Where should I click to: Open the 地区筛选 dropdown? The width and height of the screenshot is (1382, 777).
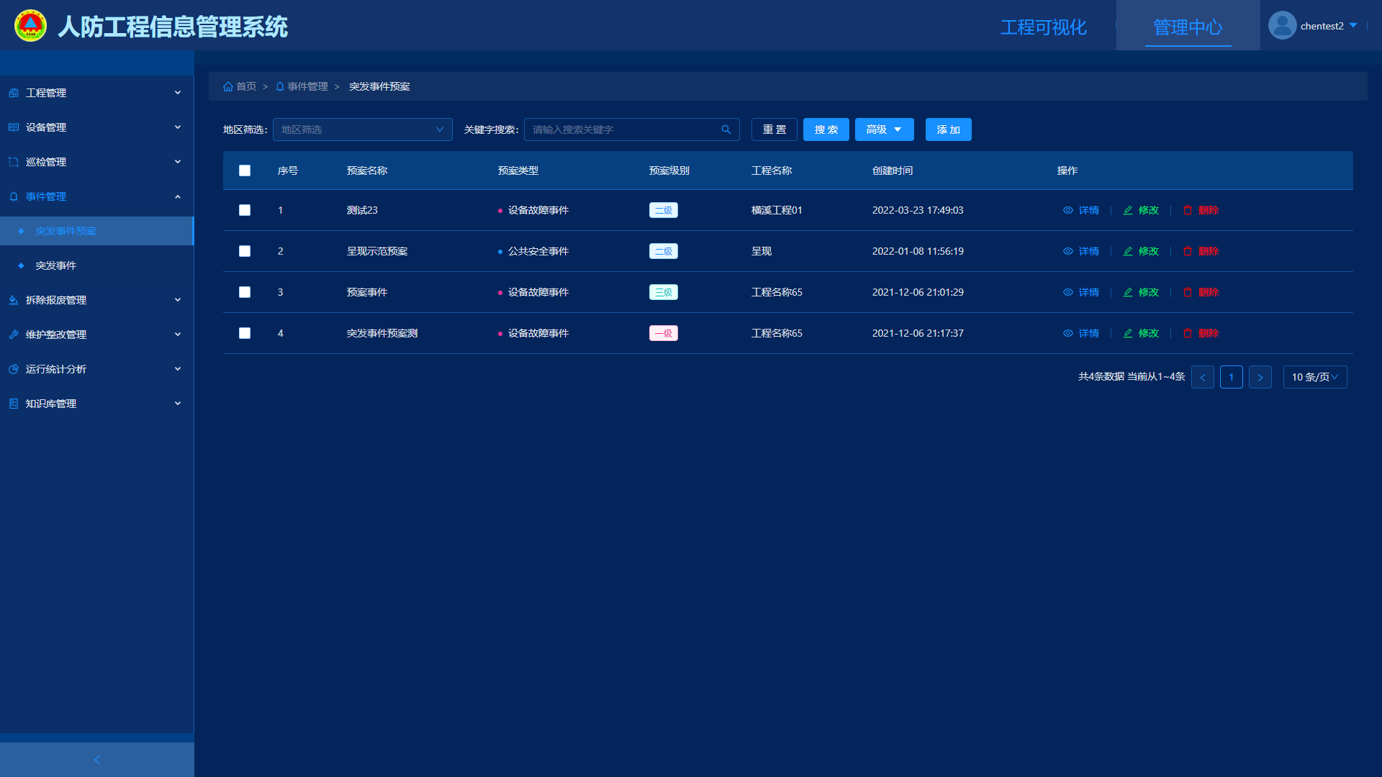pyautogui.click(x=362, y=129)
